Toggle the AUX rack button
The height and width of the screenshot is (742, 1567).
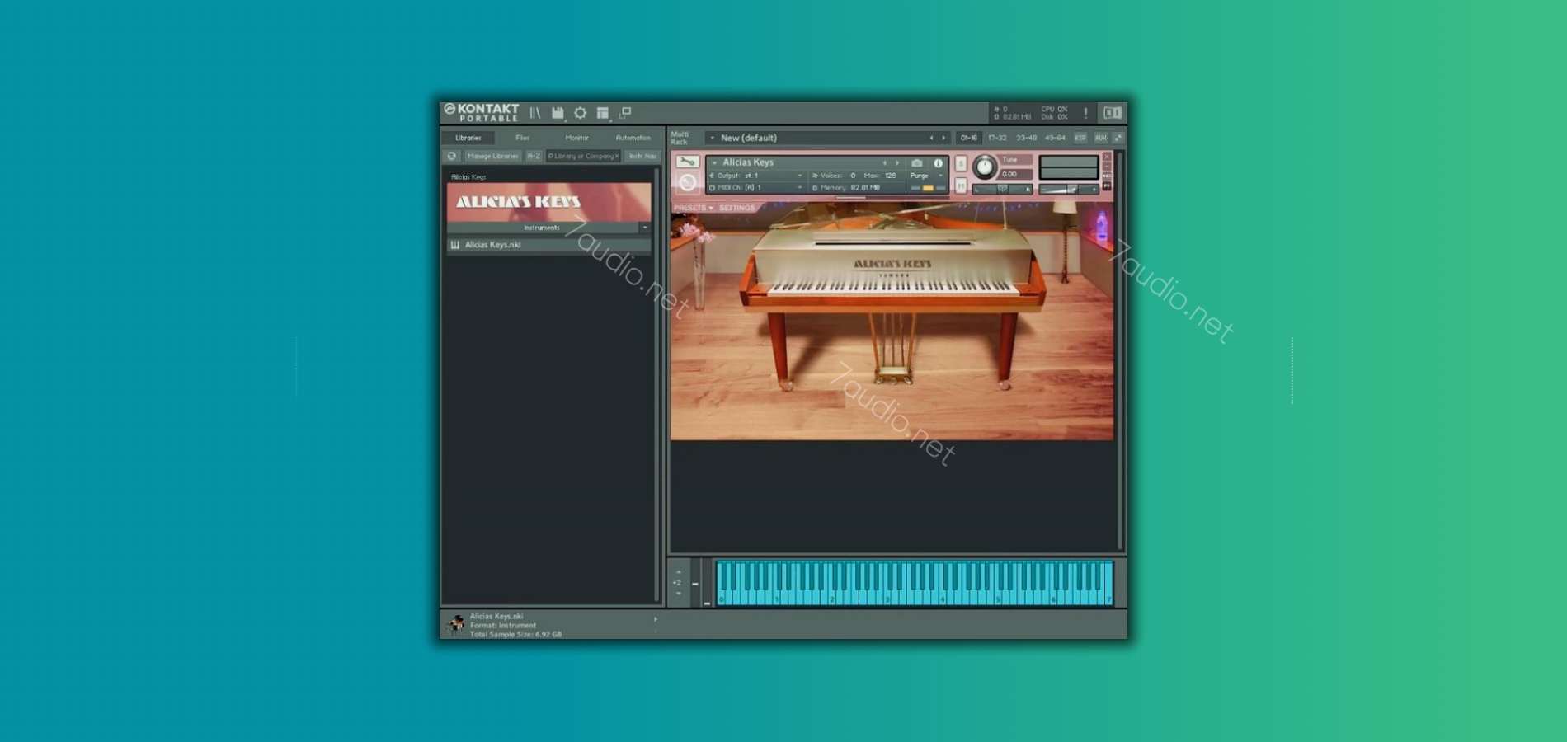click(1100, 138)
